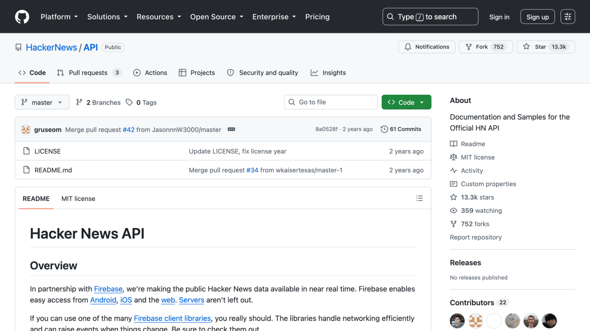Select the Code tab
The image size is (590, 331).
(32, 73)
